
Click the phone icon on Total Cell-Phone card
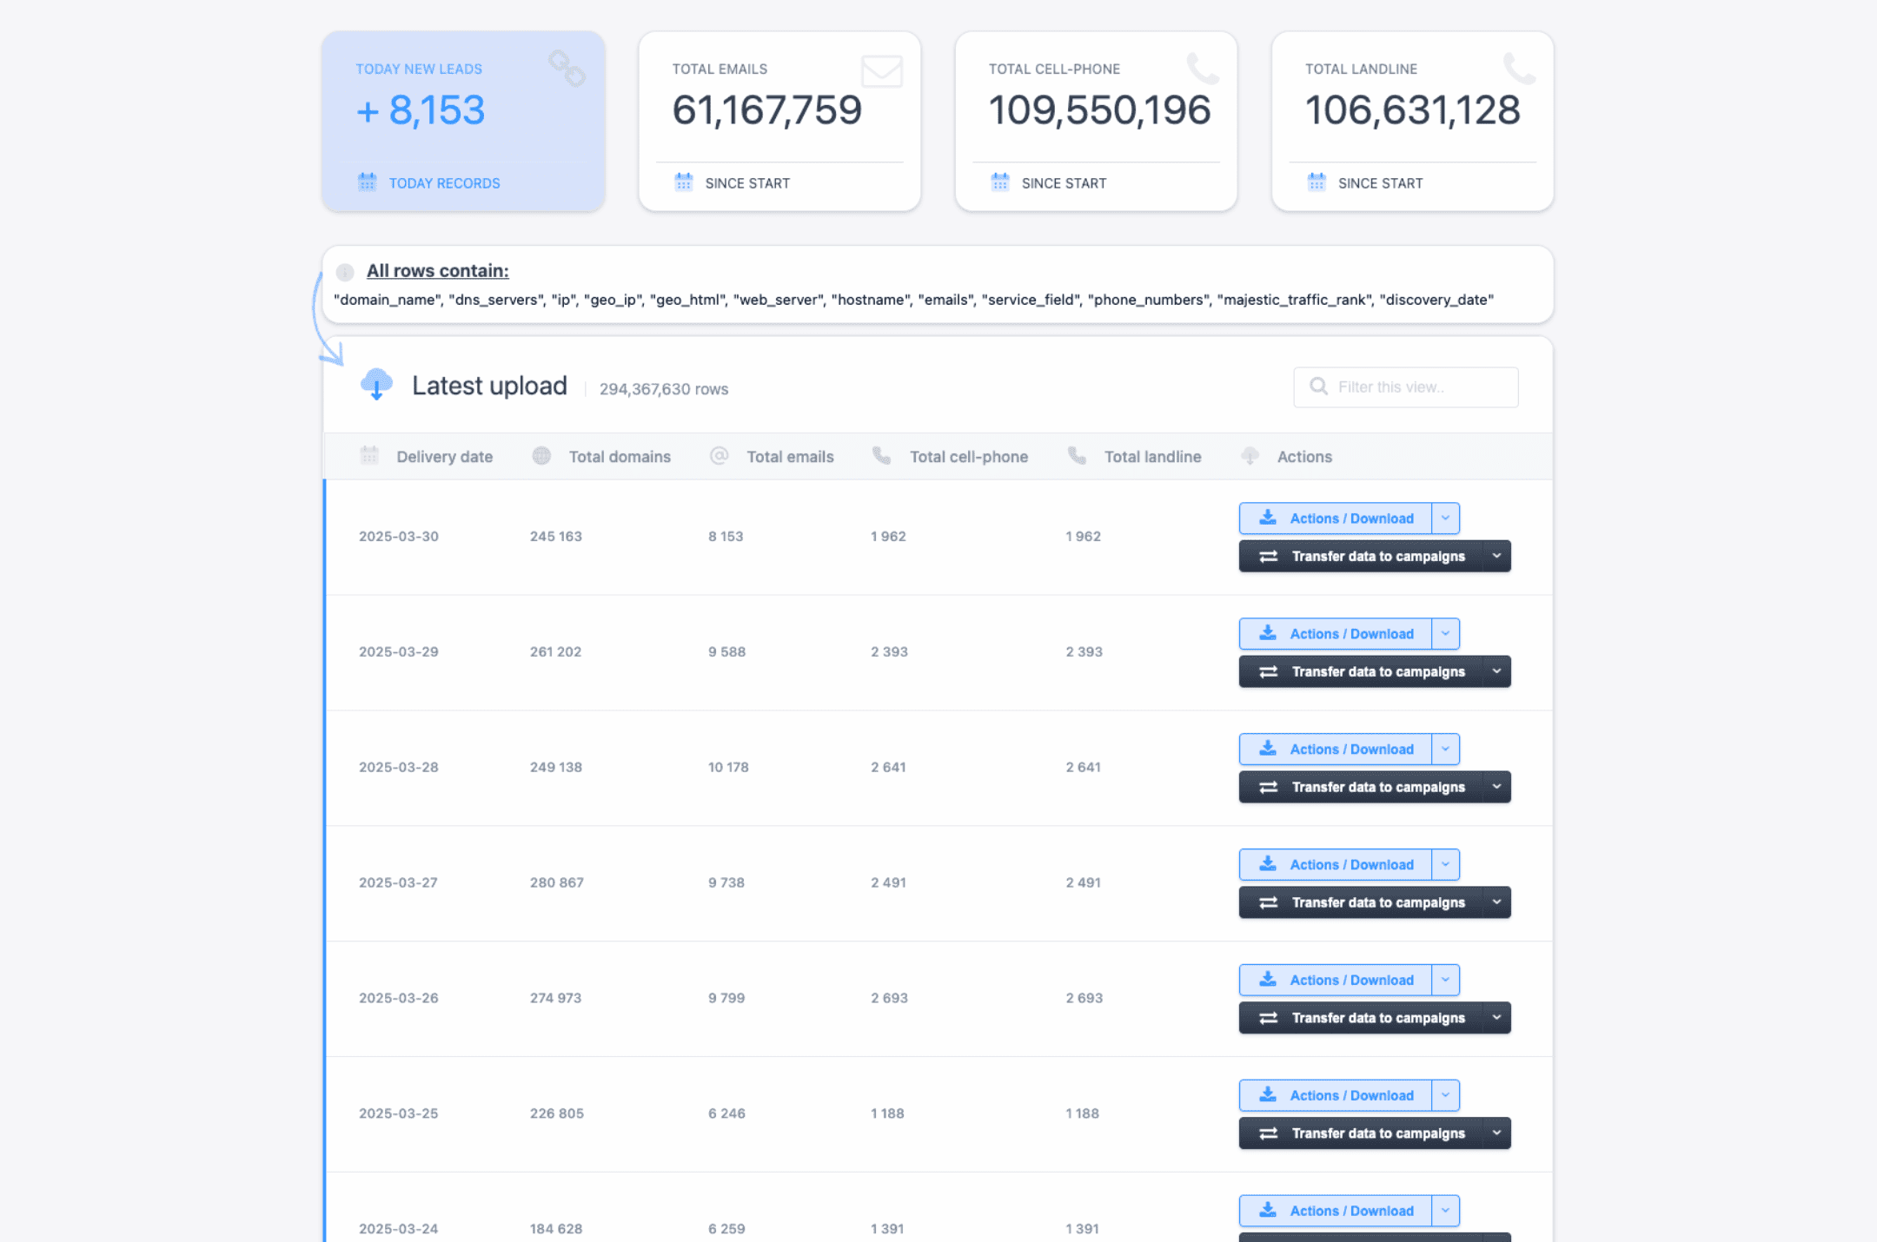[1203, 68]
